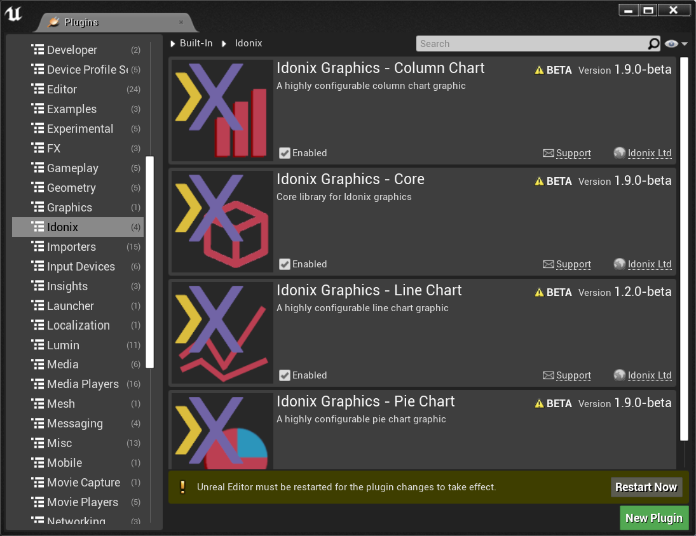Minimize the Plugins window
Viewport: 696px width, 536px height.
(x=629, y=10)
